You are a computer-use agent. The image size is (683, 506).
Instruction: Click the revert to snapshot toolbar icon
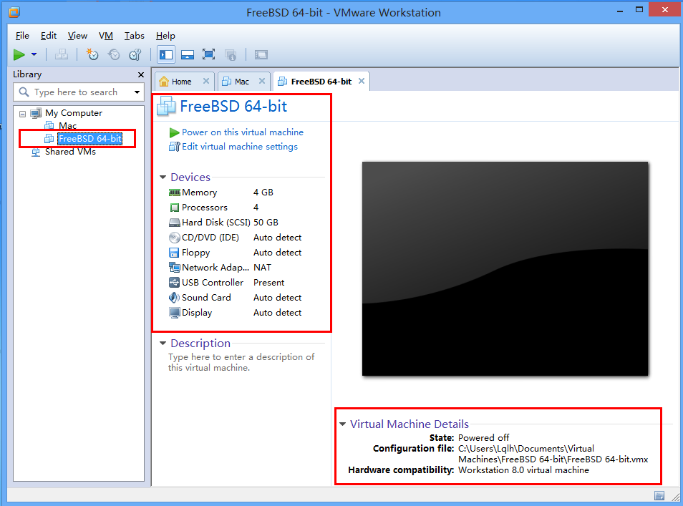tap(114, 55)
